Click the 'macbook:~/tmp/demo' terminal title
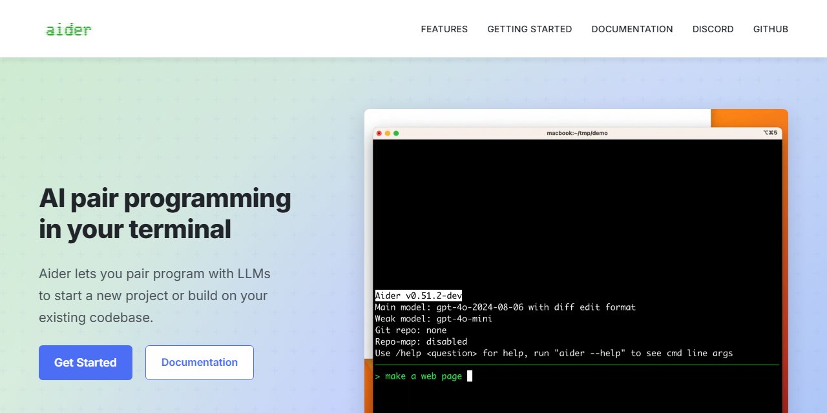This screenshot has width=827, height=413. pos(577,133)
